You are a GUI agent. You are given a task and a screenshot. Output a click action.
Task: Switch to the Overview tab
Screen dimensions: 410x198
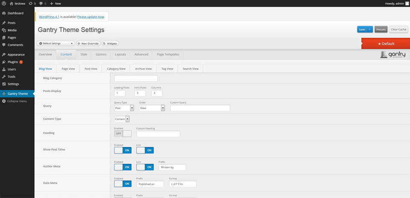point(46,55)
